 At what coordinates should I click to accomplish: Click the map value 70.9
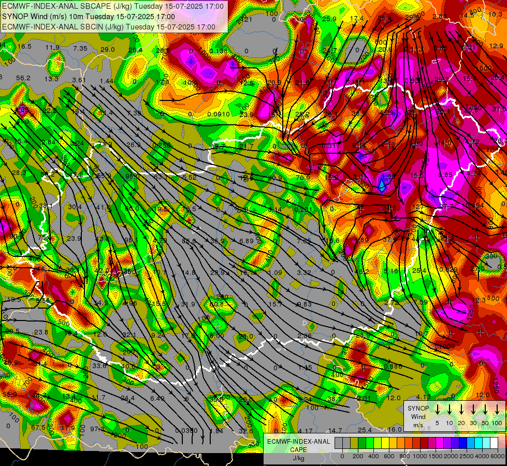coord(302,178)
